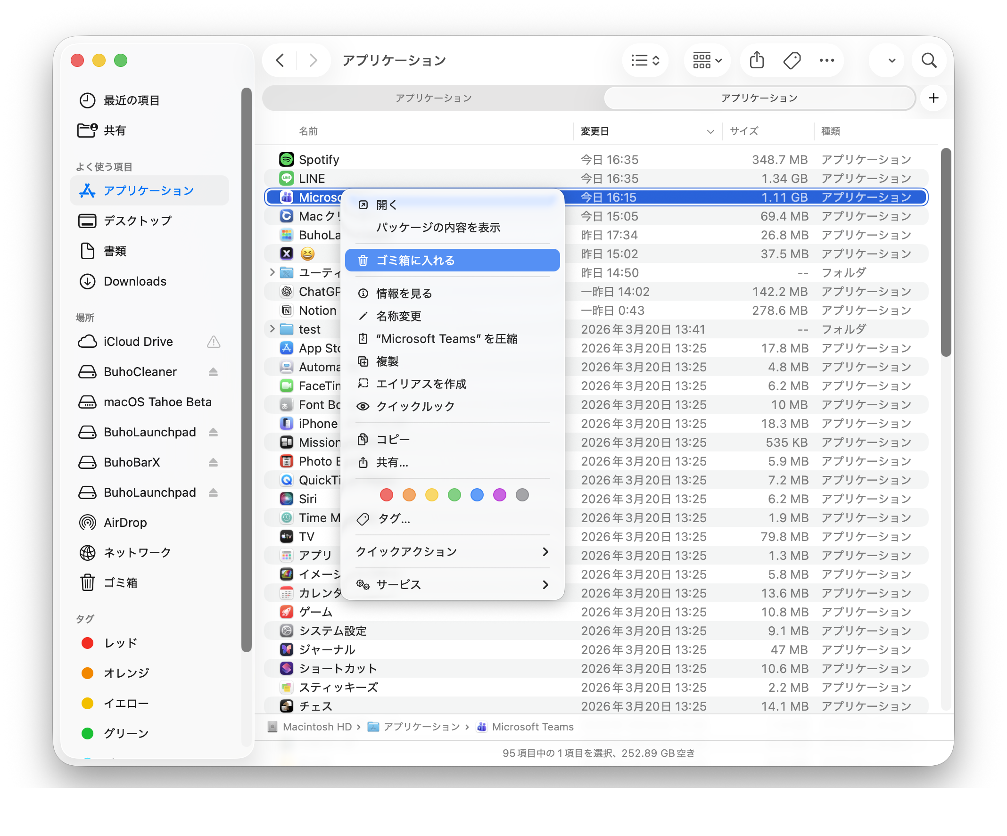This screenshot has width=1007, height=836.
Task: Choose 情報を見る in context menu
Action: [x=452, y=294]
